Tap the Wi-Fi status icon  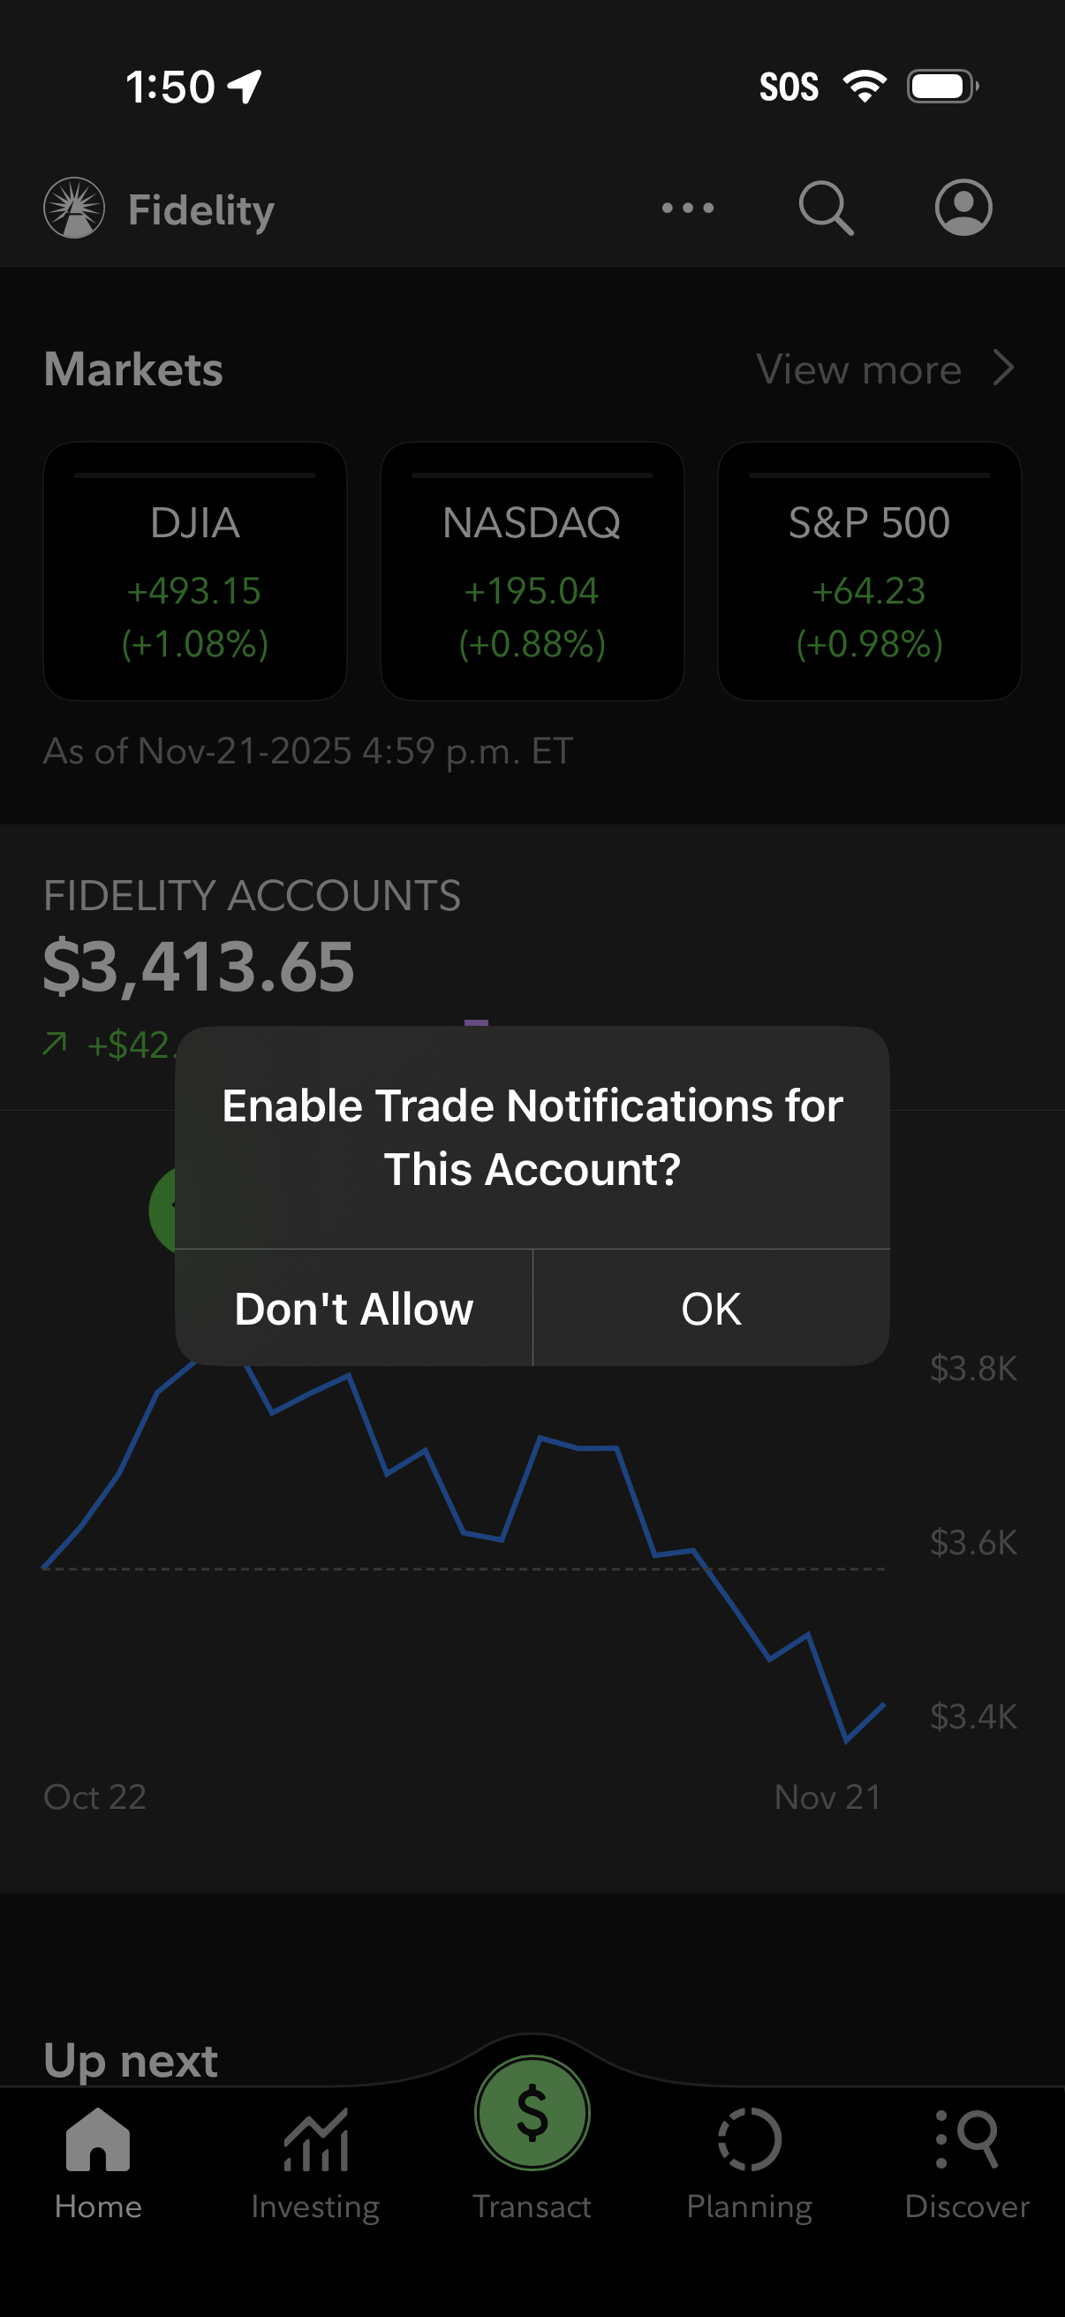pos(864,87)
